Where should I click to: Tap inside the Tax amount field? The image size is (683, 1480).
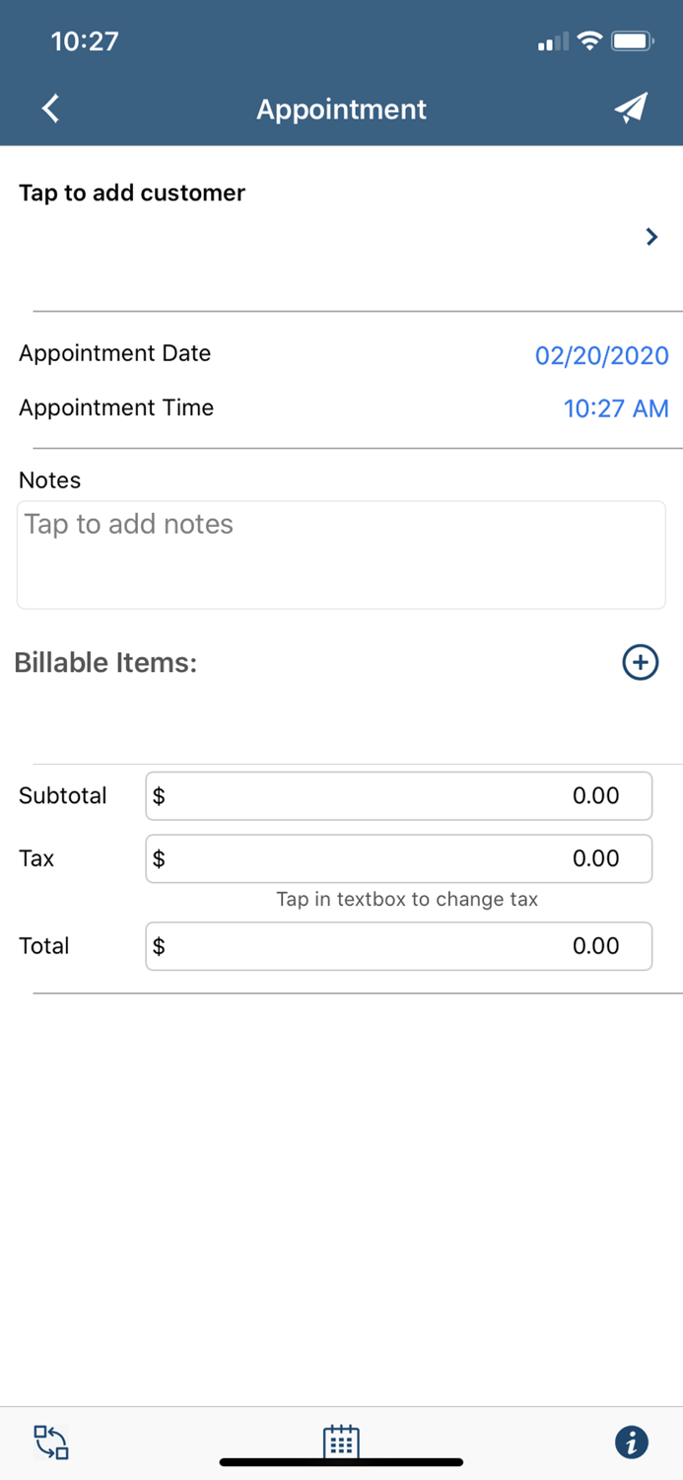tap(398, 858)
